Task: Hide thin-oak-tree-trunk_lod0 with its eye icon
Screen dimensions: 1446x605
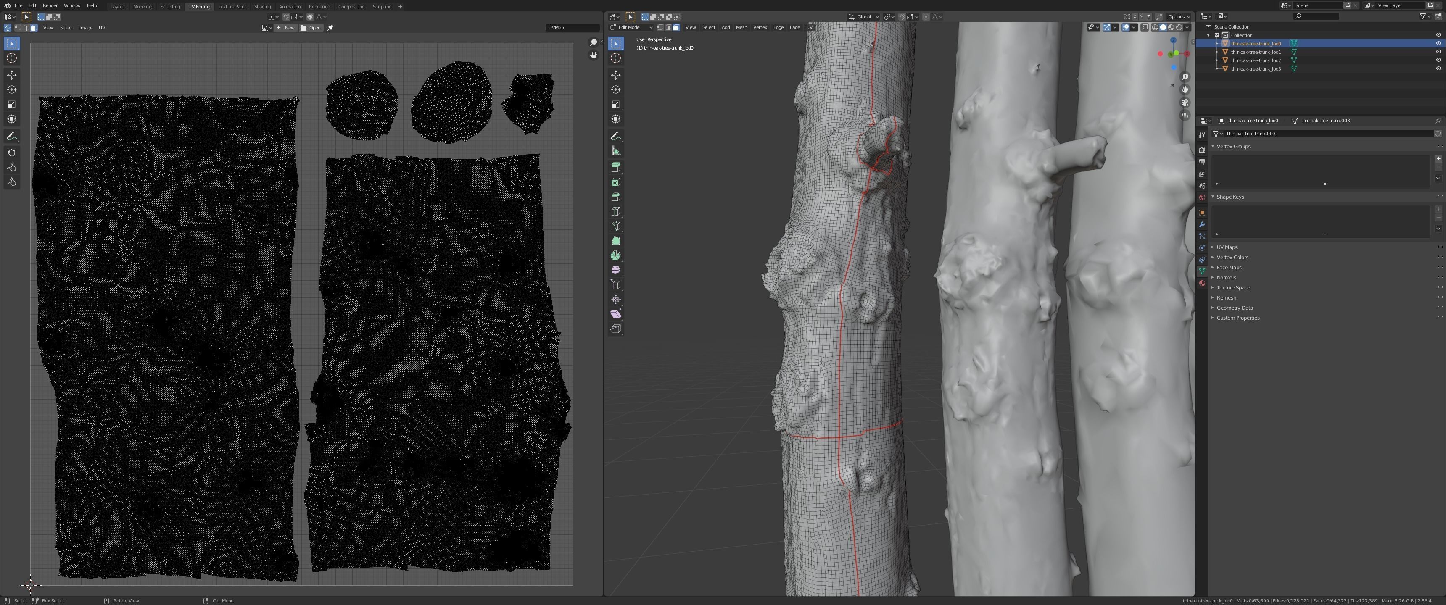Action: click(1438, 43)
